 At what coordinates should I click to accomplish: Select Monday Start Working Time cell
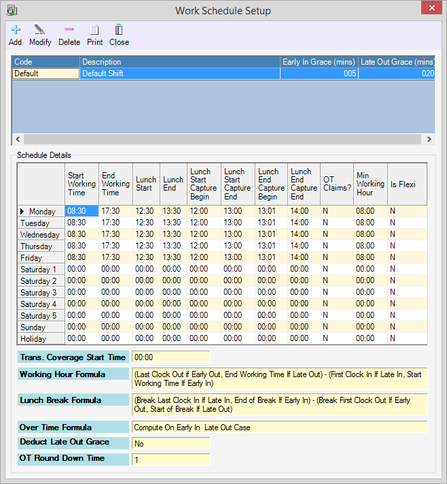coord(82,212)
